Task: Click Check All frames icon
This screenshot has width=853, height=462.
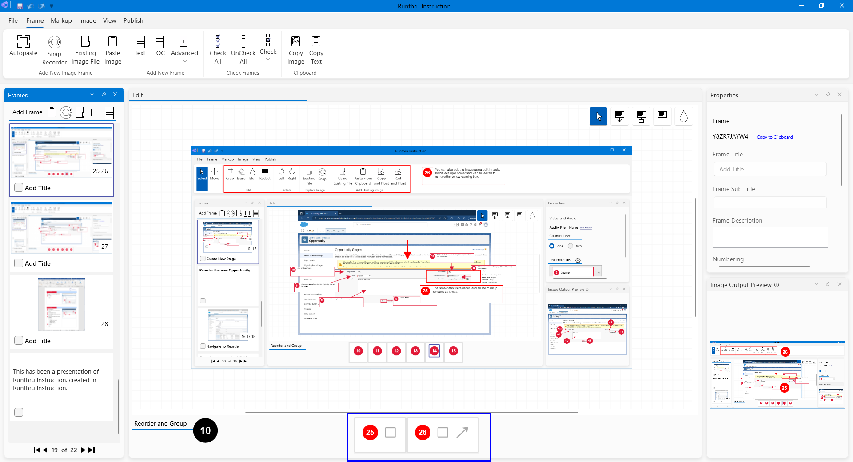Action: click(218, 42)
